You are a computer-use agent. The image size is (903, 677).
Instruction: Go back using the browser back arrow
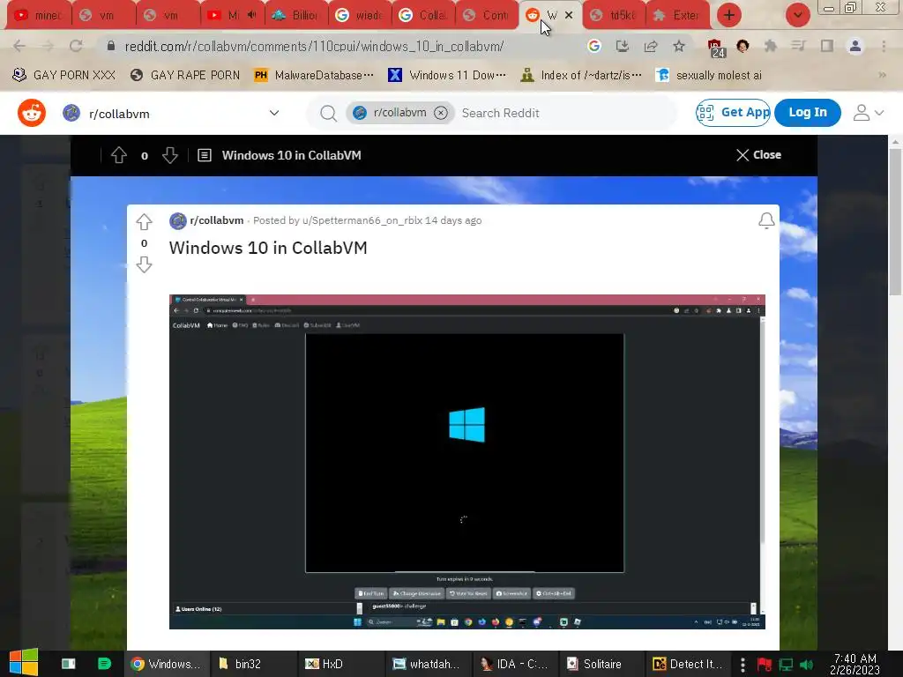click(x=19, y=46)
